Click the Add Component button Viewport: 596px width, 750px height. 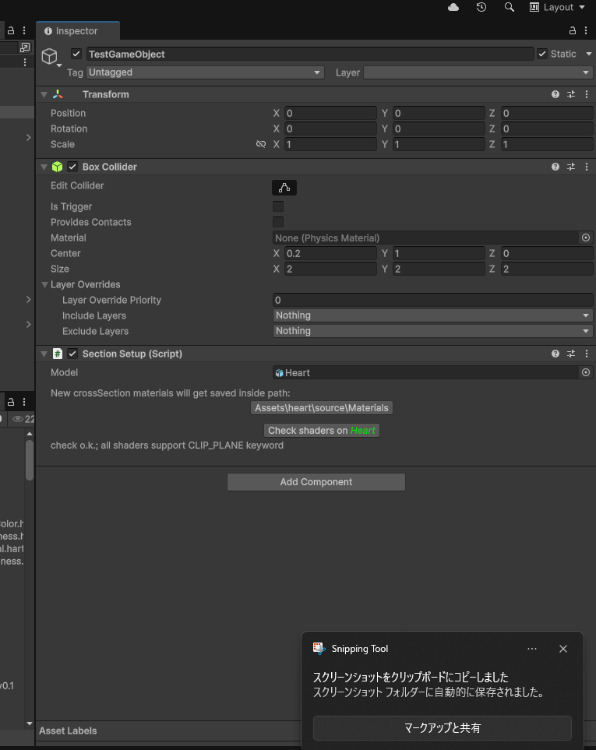(x=316, y=482)
